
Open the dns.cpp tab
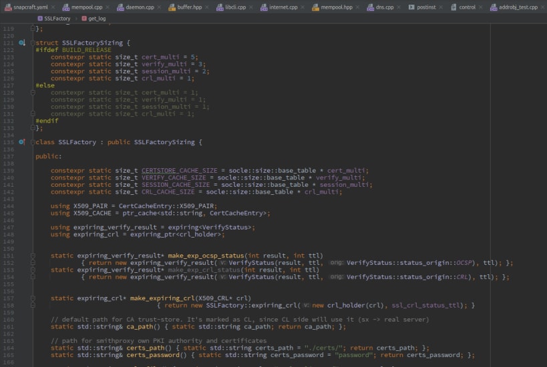coord(385,7)
